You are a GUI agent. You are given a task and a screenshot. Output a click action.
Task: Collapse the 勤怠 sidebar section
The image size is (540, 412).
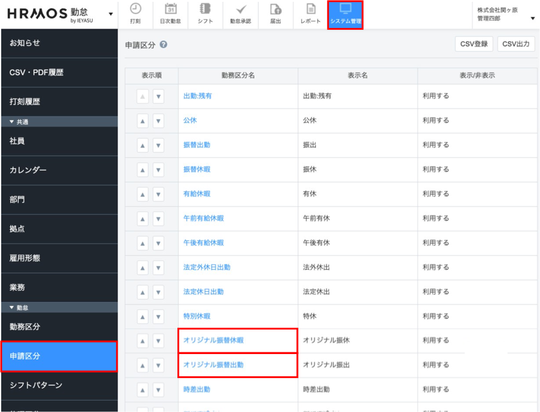click(59, 308)
